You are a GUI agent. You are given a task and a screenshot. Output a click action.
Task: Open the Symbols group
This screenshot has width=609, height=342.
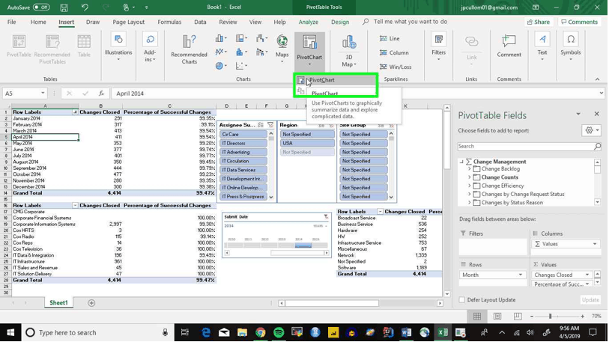[571, 47]
